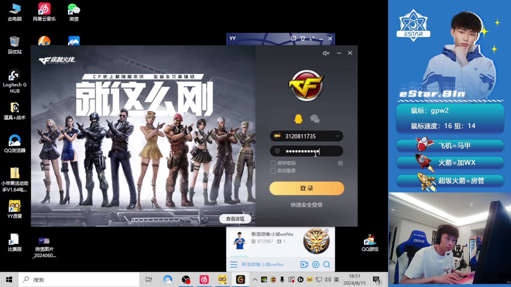Click the 查看详情 button on banner

(235, 219)
